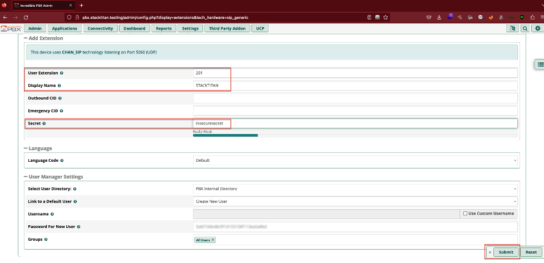Expand the action bar double-arrow
Screen dimensions: 544x263
tap(490, 252)
